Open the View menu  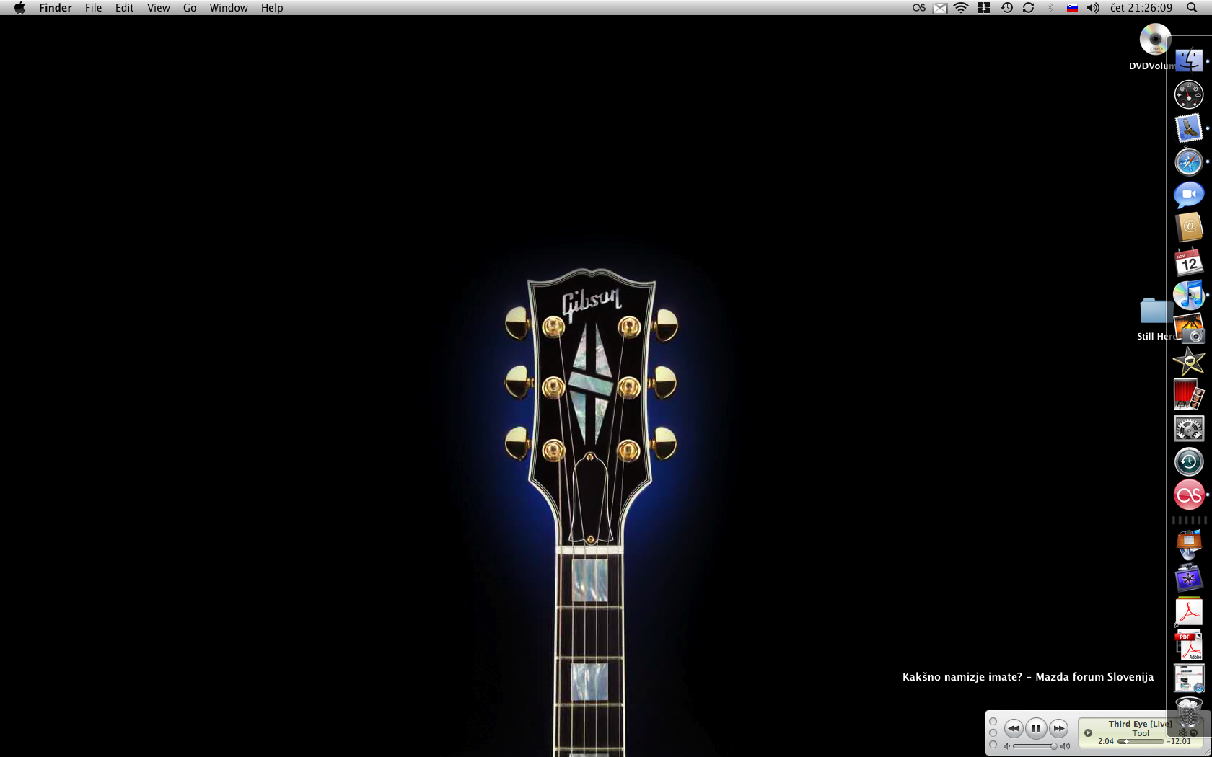tap(158, 8)
